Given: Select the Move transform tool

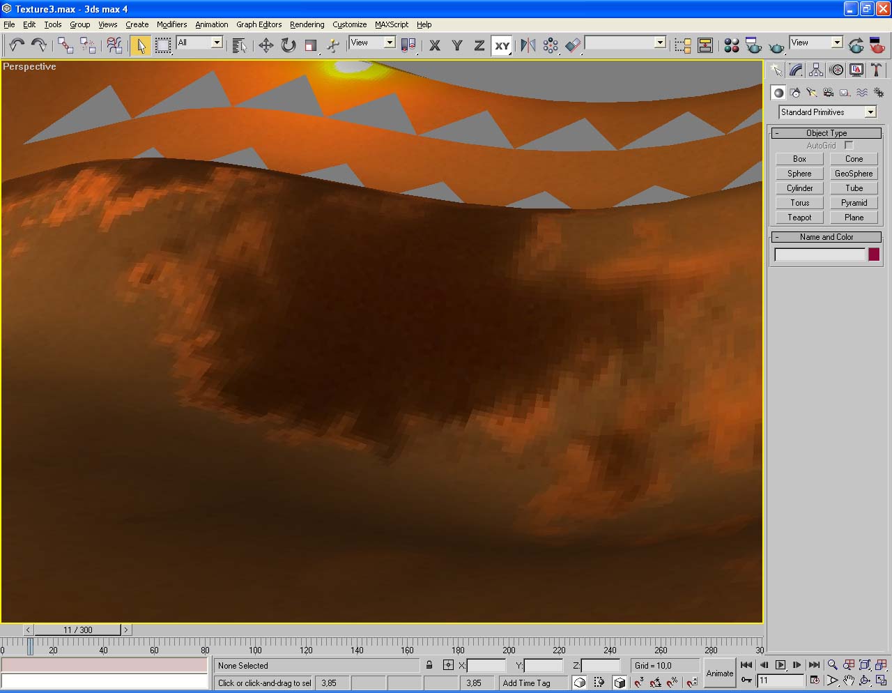Looking at the screenshot, I should click(x=266, y=45).
